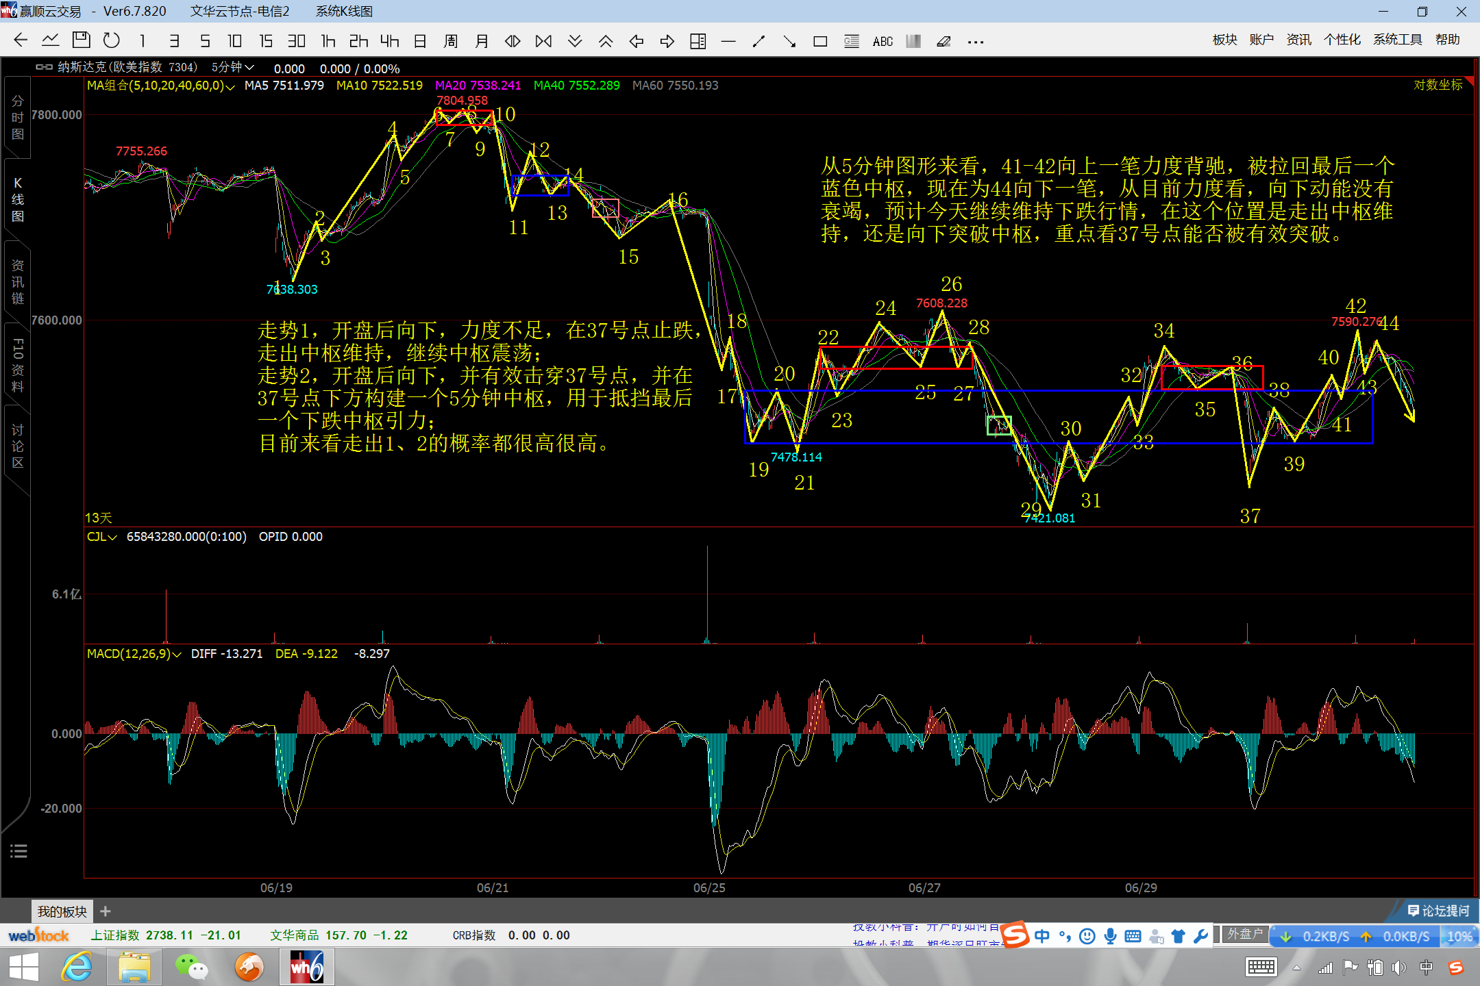Switch to K线图 side view
1480x986 pixels.
[x=17, y=199]
